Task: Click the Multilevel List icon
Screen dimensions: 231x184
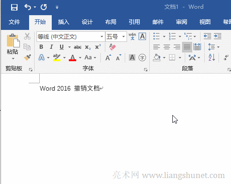Action: point(188,36)
